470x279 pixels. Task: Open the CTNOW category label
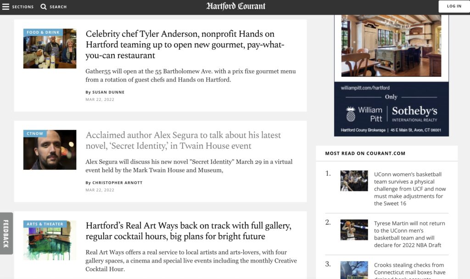(x=34, y=133)
